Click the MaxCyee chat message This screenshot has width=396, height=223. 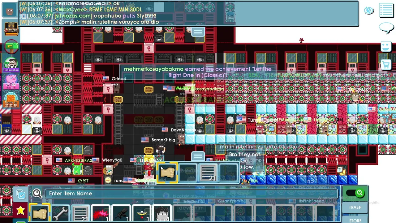[81, 10]
